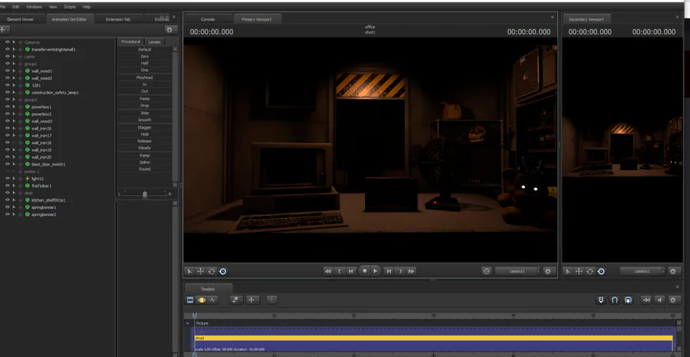Select the move manipulator in Primary Viewport
Image resolution: width=690 pixels, height=357 pixels.
[200, 271]
